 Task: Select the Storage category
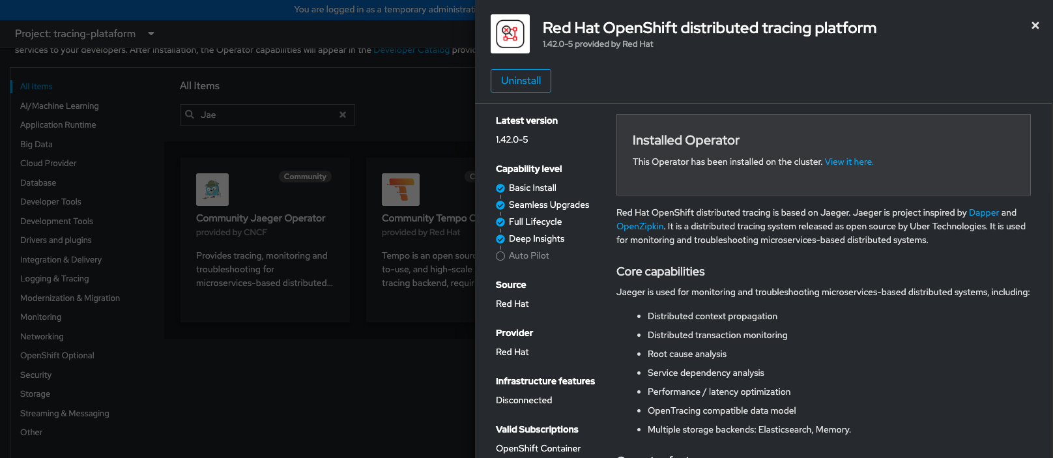click(x=35, y=394)
